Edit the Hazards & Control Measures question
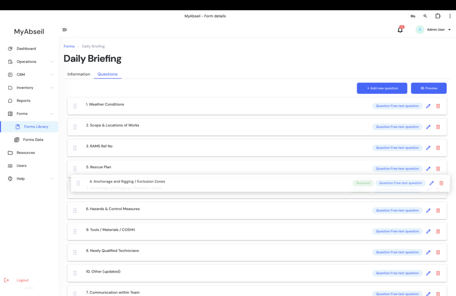 coord(428,211)
